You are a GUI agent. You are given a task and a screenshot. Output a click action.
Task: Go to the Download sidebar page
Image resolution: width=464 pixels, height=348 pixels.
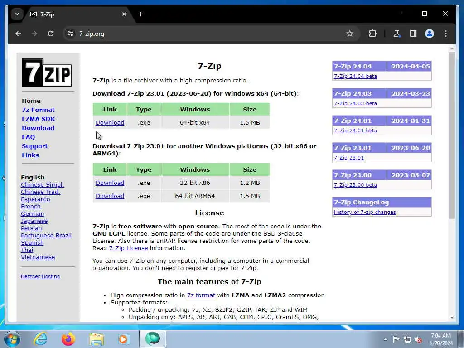38,128
